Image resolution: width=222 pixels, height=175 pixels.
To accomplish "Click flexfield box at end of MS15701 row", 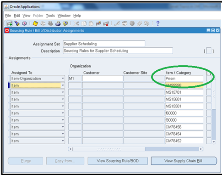I will (209, 92).
